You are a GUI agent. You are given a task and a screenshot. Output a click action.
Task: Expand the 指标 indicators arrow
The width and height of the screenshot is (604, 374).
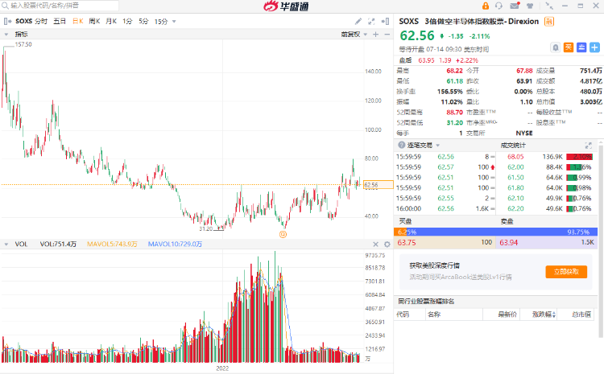(x=6, y=35)
